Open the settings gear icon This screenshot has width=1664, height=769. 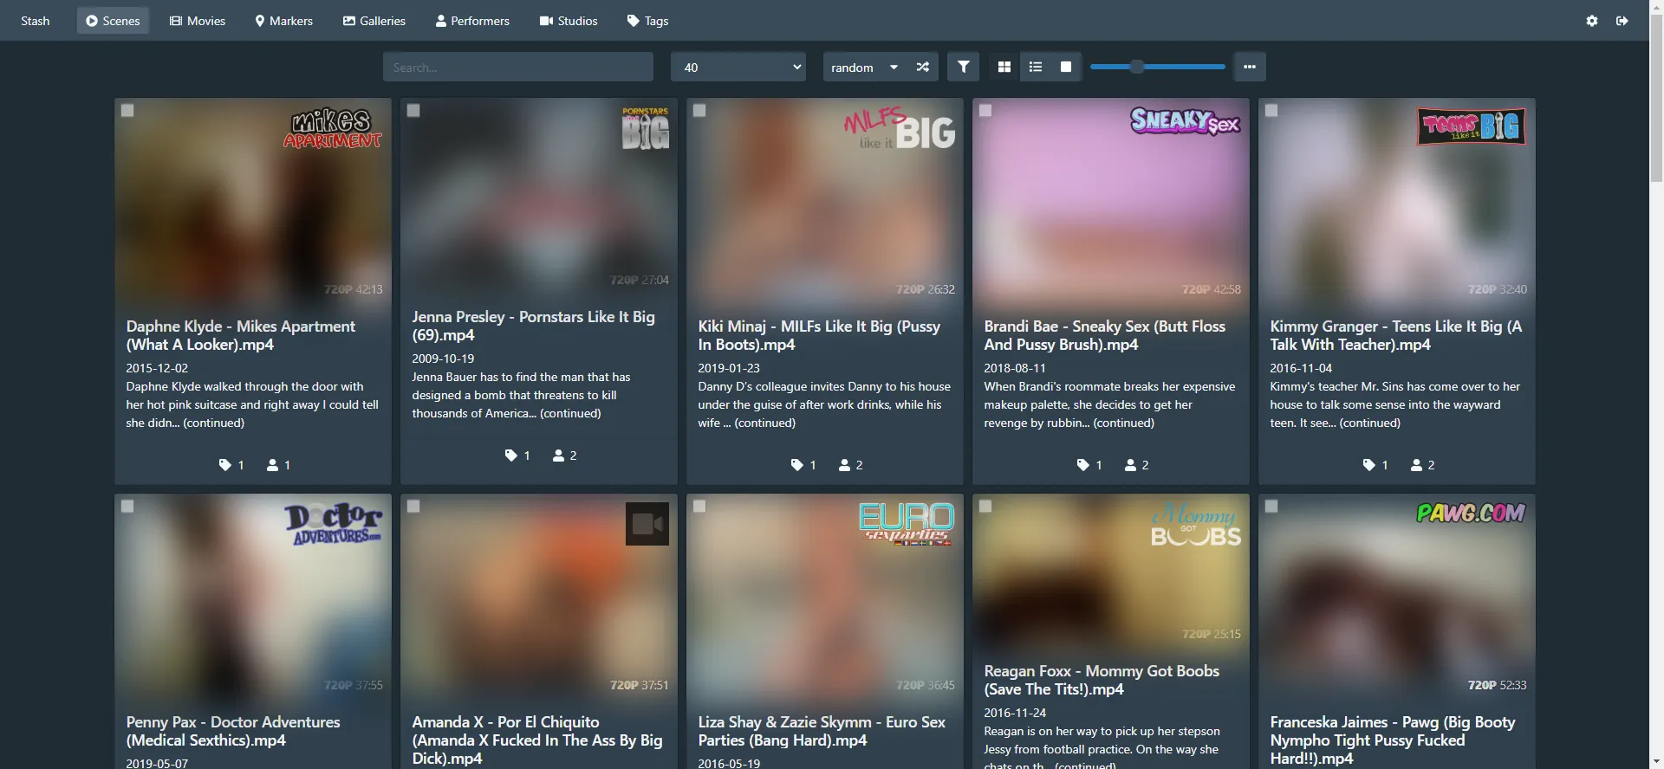[x=1592, y=21]
